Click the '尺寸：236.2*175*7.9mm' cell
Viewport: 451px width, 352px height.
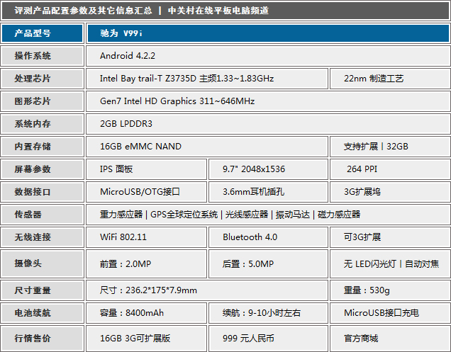207,290
